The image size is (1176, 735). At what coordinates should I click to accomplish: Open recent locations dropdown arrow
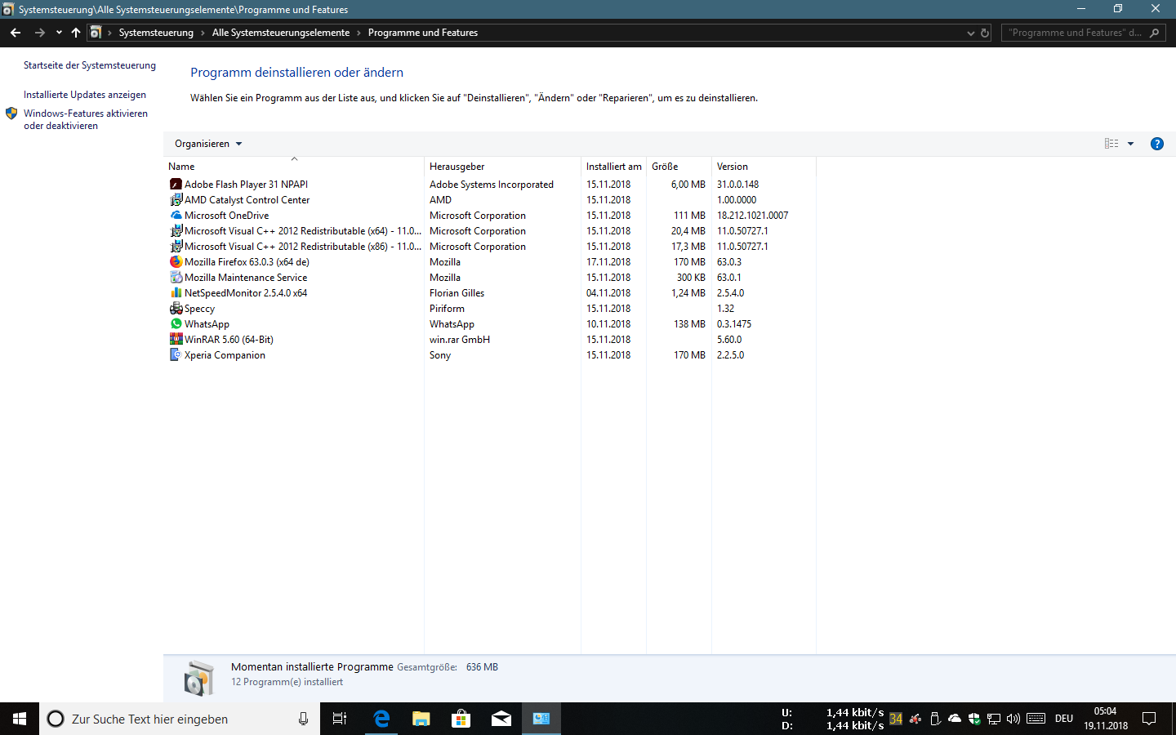[59, 33]
